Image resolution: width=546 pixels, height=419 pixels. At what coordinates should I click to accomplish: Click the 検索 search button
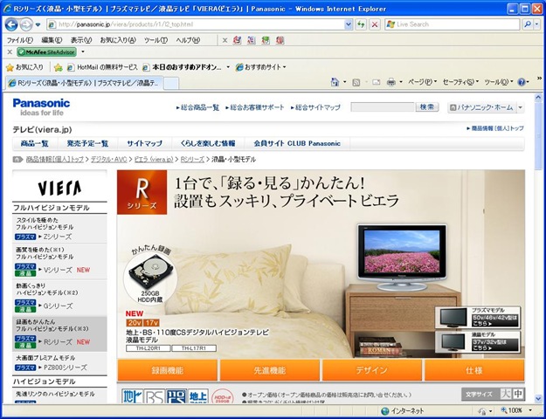click(427, 107)
